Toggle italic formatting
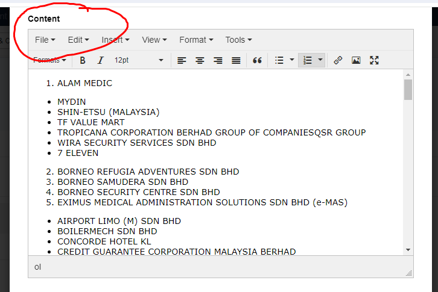438x292 pixels. (101, 60)
